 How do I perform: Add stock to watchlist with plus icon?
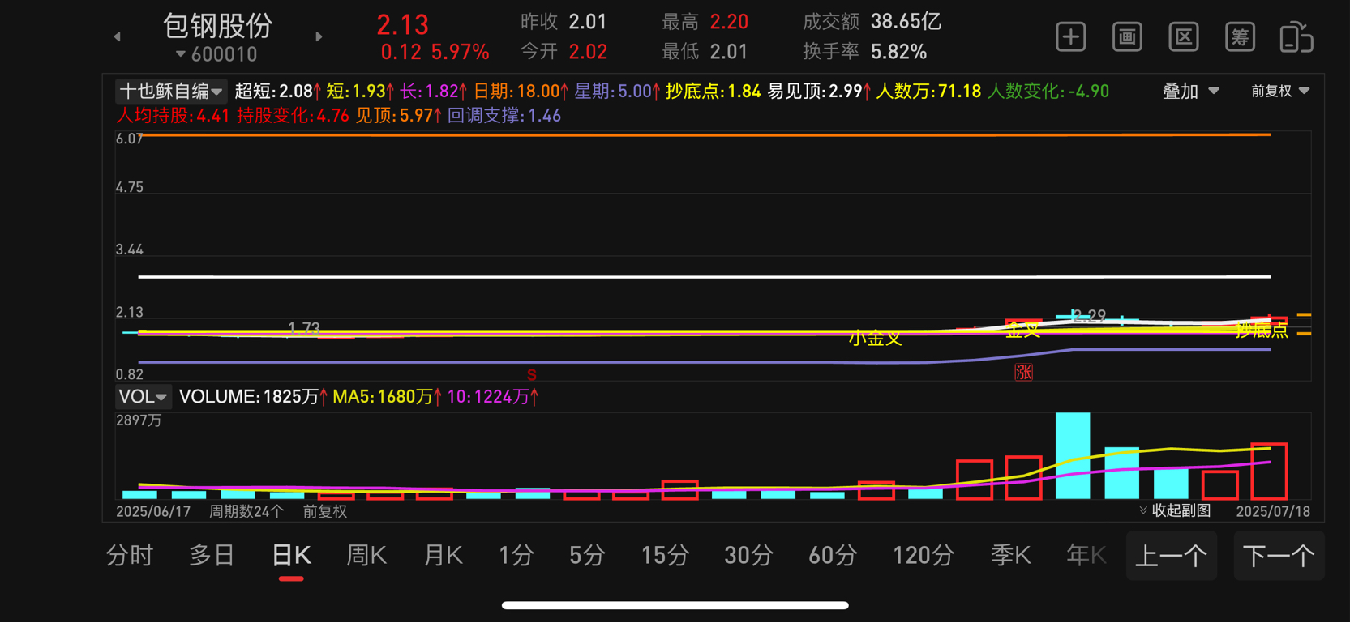[x=1071, y=37]
